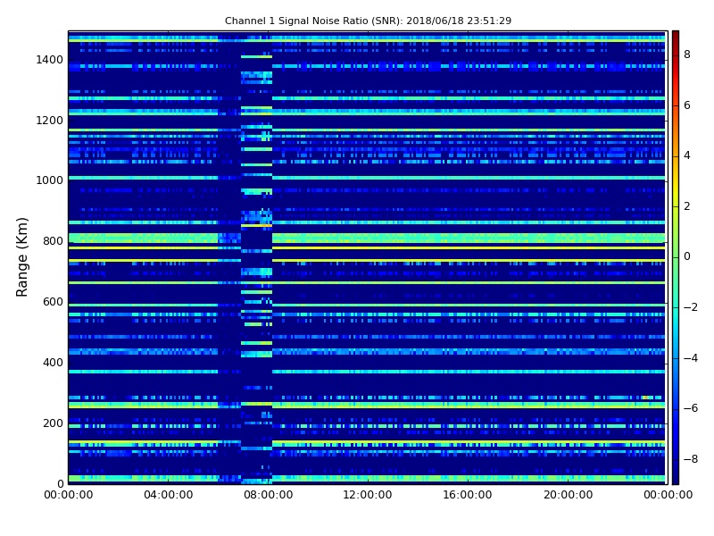The width and height of the screenshot is (714, 536).
Task: Click the 200 range tick label
Action: [x=53, y=423]
